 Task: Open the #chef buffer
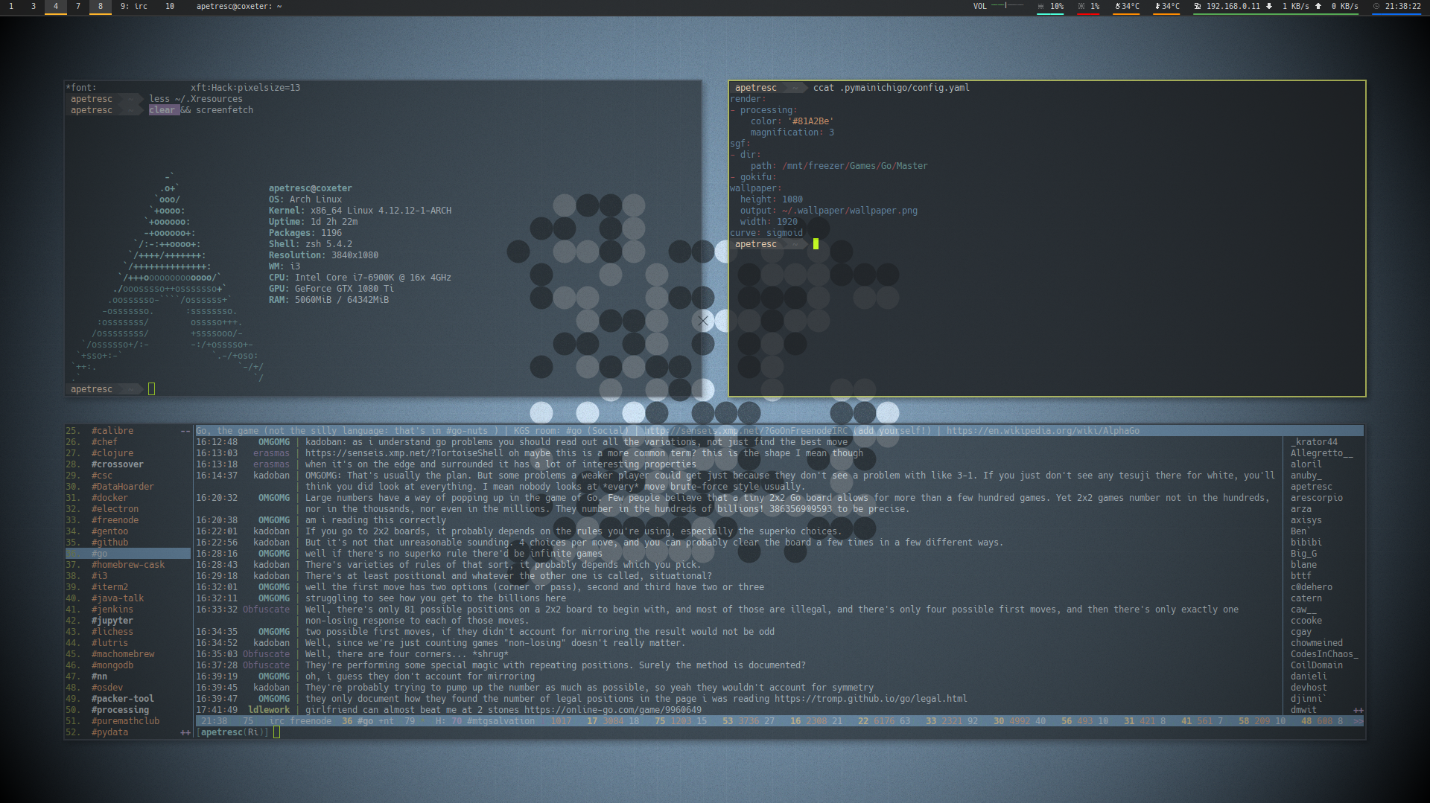[x=104, y=442]
